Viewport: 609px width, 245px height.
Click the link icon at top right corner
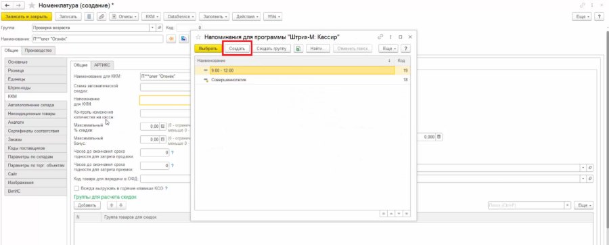[582, 5]
